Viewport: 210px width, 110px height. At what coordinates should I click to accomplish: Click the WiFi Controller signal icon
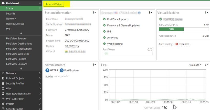pyautogui.click(x=3, y=99)
